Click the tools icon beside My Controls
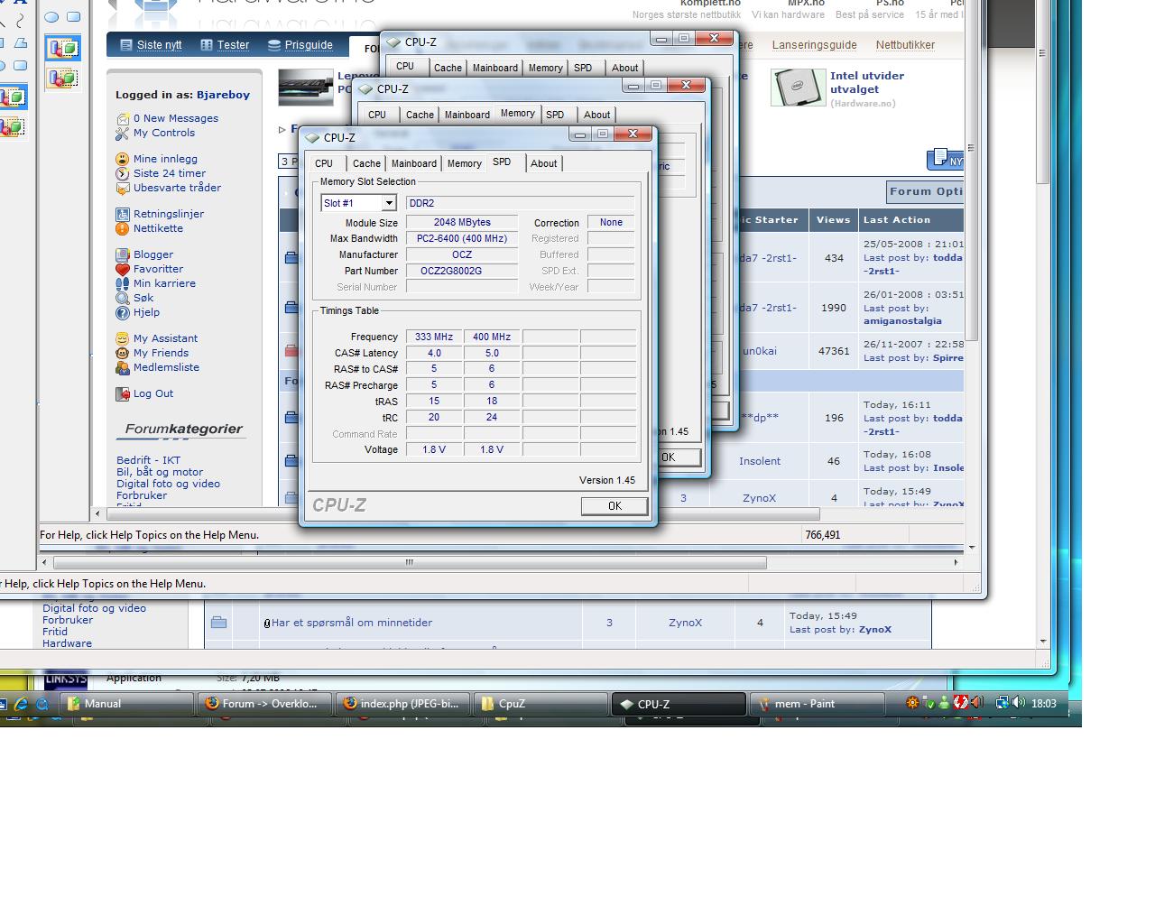 pyautogui.click(x=123, y=134)
